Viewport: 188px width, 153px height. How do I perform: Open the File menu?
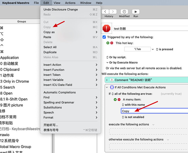point(36,3)
